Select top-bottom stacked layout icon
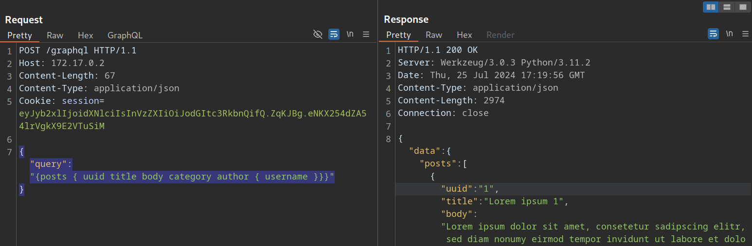The image size is (752, 246). pyautogui.click(x=727, y=7)
